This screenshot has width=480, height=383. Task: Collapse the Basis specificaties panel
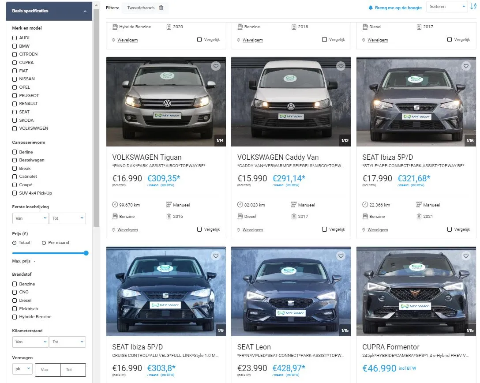85,11
